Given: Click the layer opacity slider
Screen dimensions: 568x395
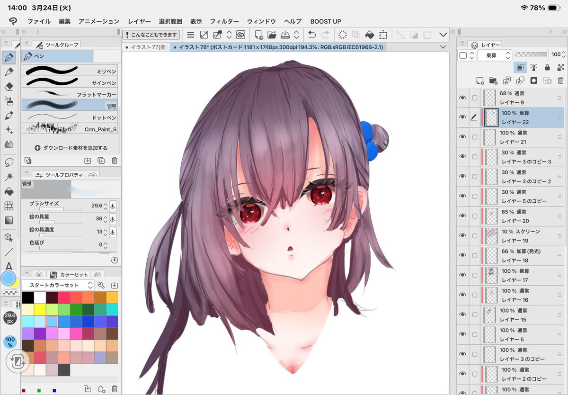Looking at the screenshot, I should click(532, 54).
